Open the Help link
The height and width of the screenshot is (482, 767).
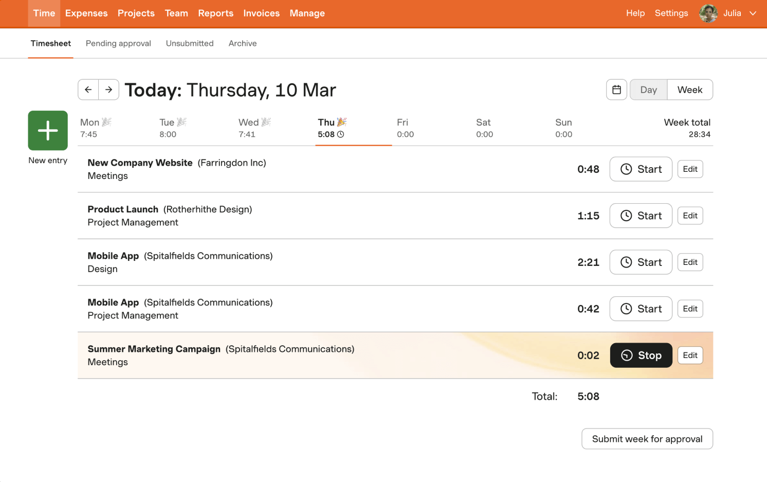[x=635, y=13]
